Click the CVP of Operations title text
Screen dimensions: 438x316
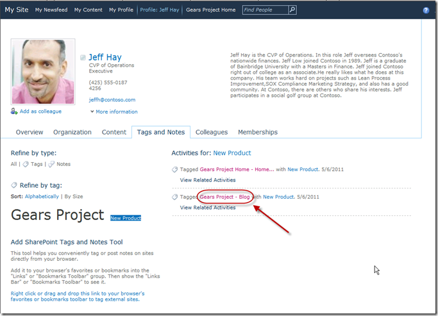[112, 65]
